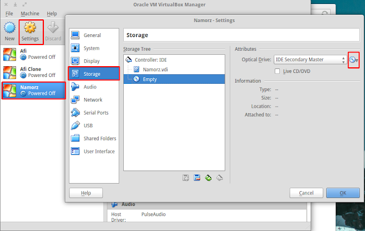The width and height of the screenshot is (365, 231).
Task: Open the Storage settings category
Action: 94,74
